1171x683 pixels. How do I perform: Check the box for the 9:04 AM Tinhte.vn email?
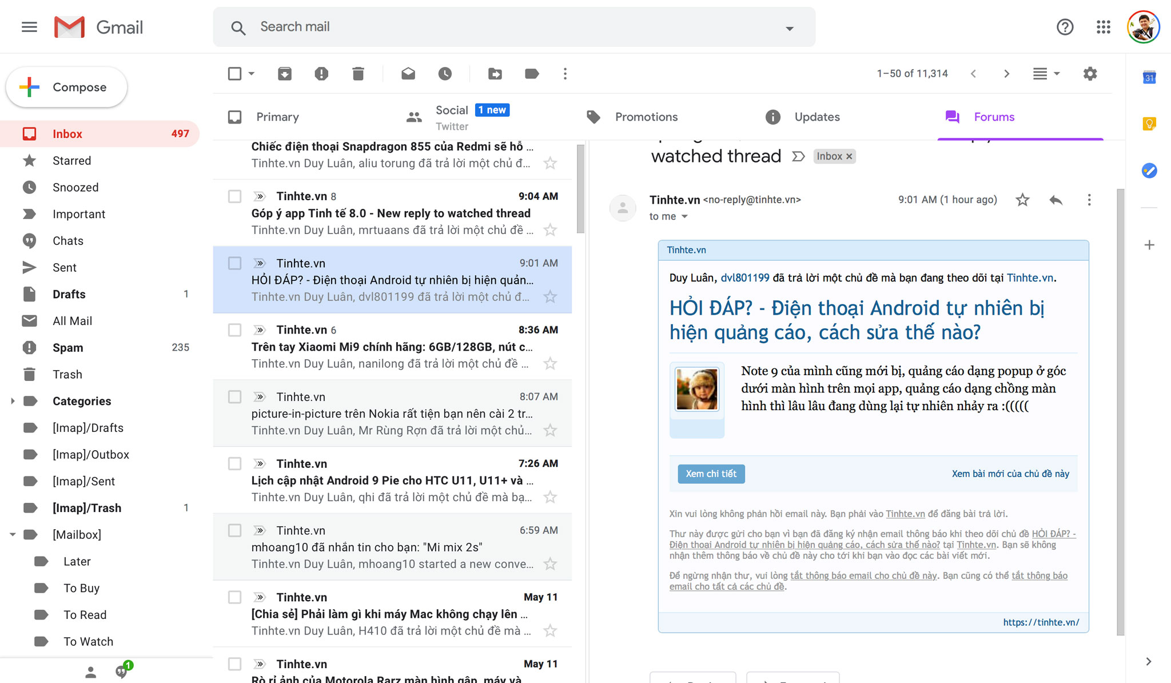(234, 196)
